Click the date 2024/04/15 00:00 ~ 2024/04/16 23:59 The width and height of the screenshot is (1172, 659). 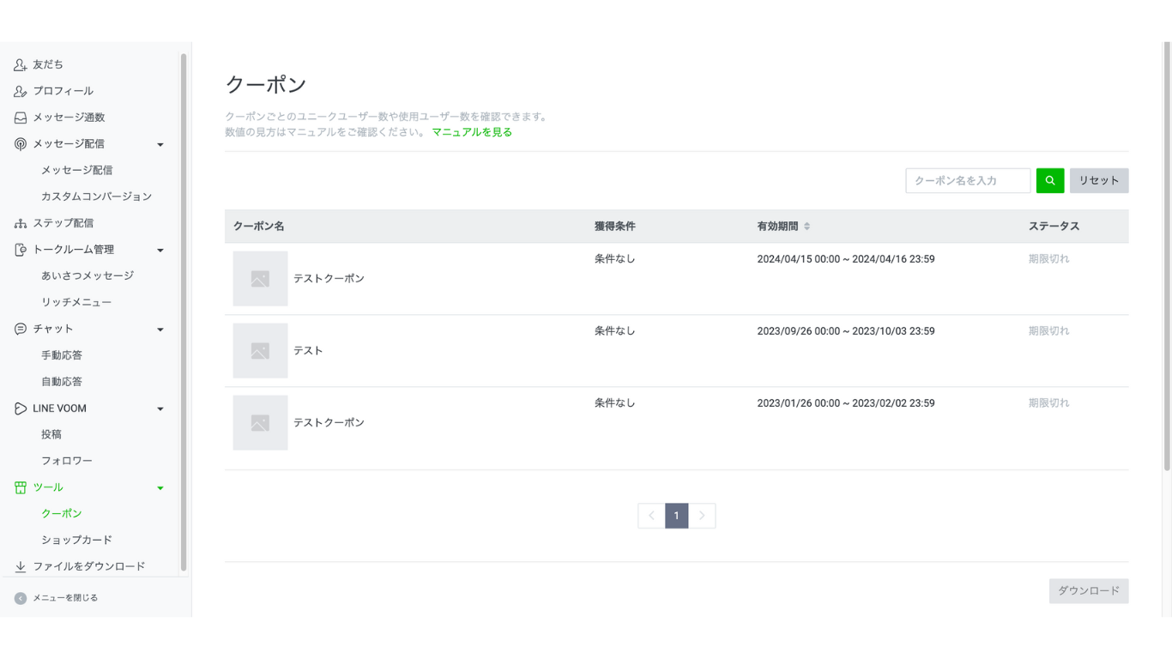846,259
